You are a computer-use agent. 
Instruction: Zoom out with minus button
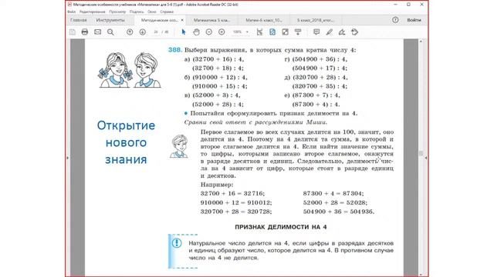point(209,32)
